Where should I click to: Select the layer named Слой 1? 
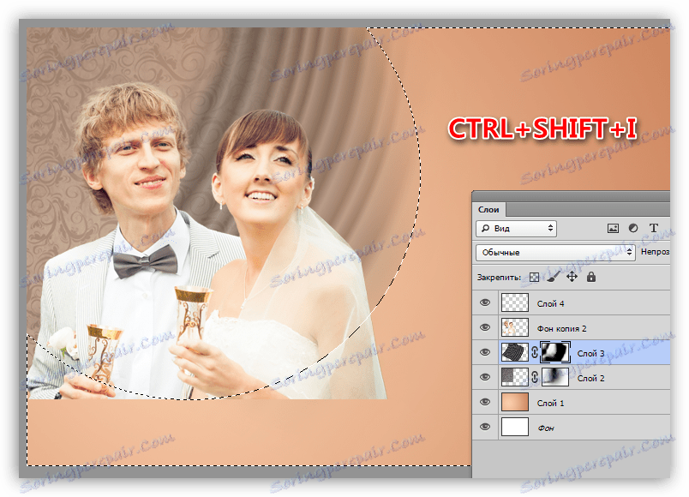550,403
